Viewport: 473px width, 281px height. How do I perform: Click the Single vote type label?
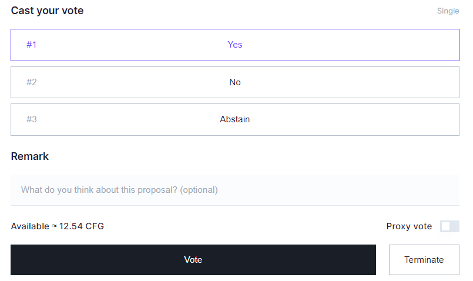point(448,11)
